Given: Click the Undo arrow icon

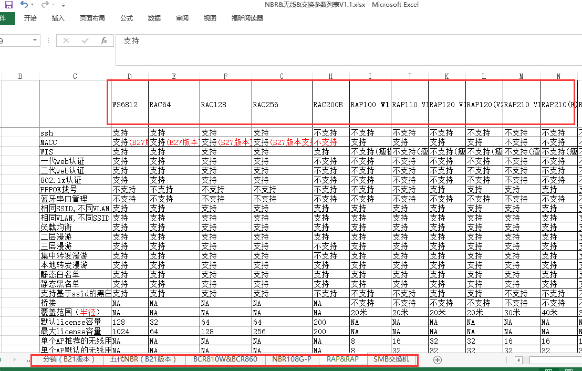Looking at the screenshot, I should (24, 5).
